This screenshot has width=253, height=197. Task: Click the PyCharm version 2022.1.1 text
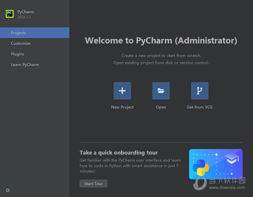click(24, 17)
